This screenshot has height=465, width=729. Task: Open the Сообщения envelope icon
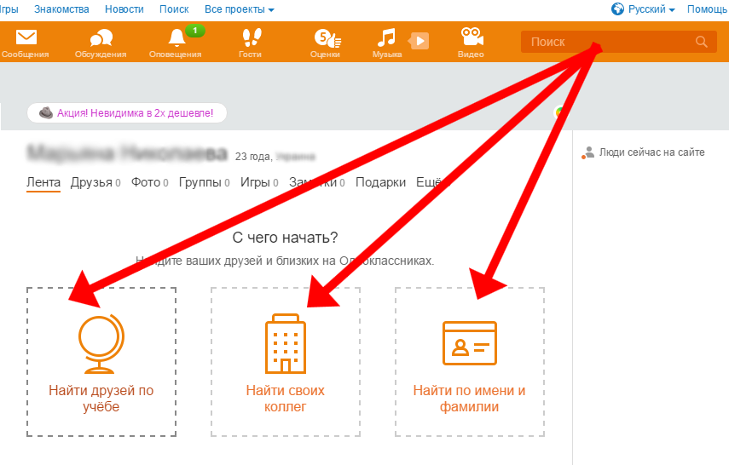26,39
